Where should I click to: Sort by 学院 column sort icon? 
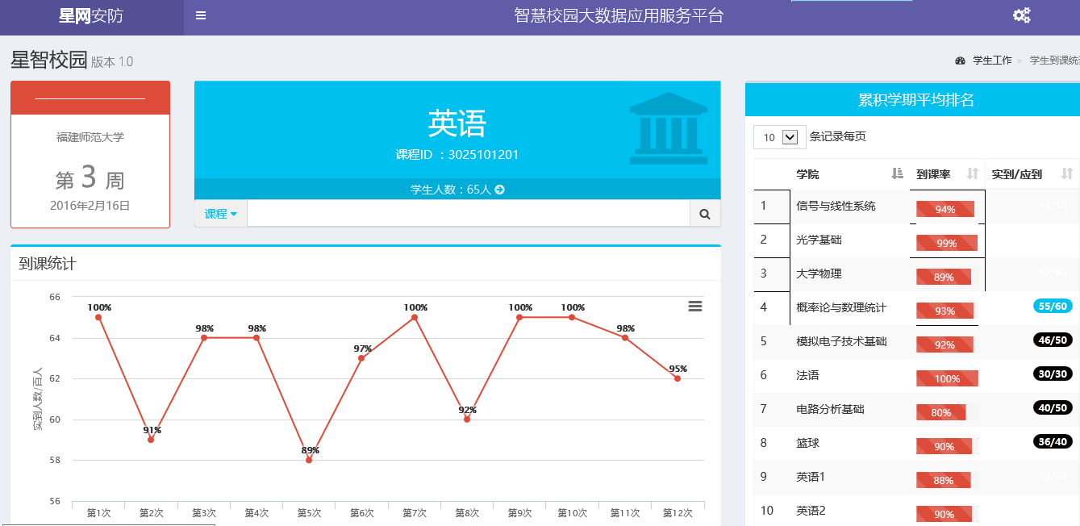pos(897,173)
